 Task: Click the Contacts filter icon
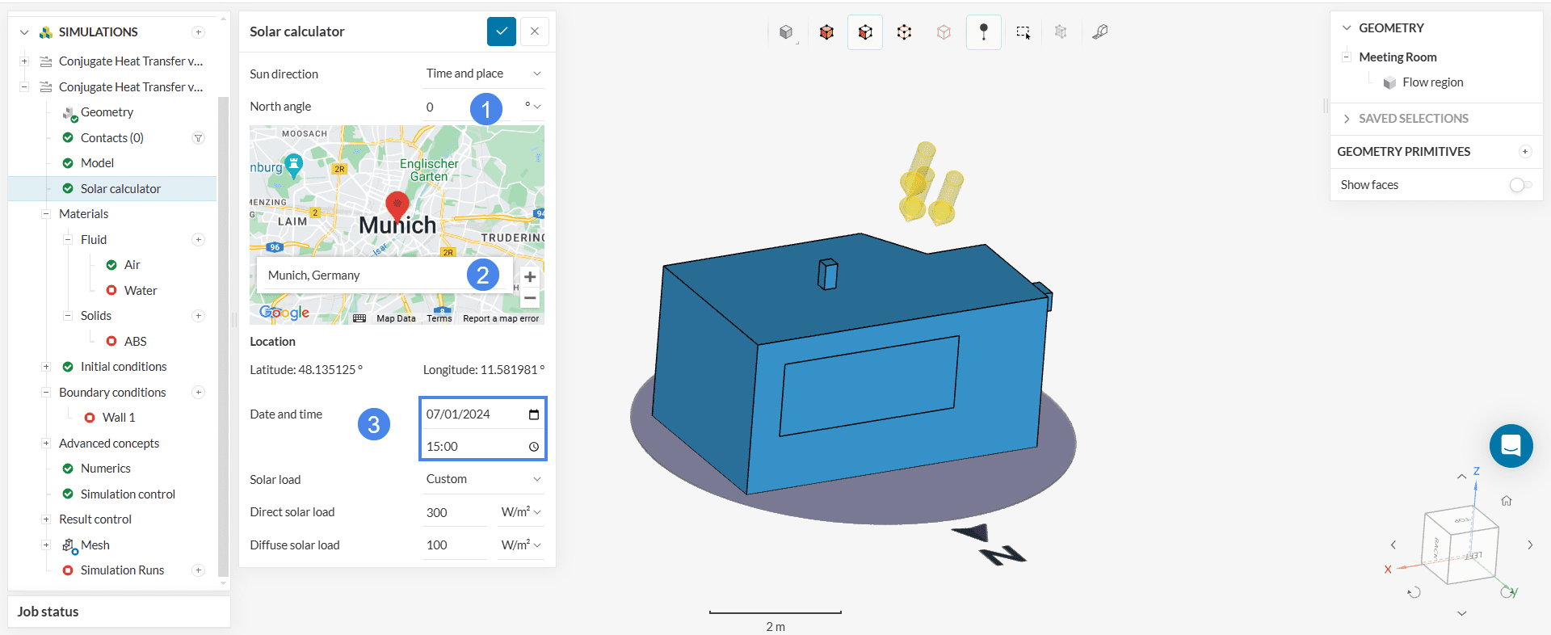click(198, 138)
